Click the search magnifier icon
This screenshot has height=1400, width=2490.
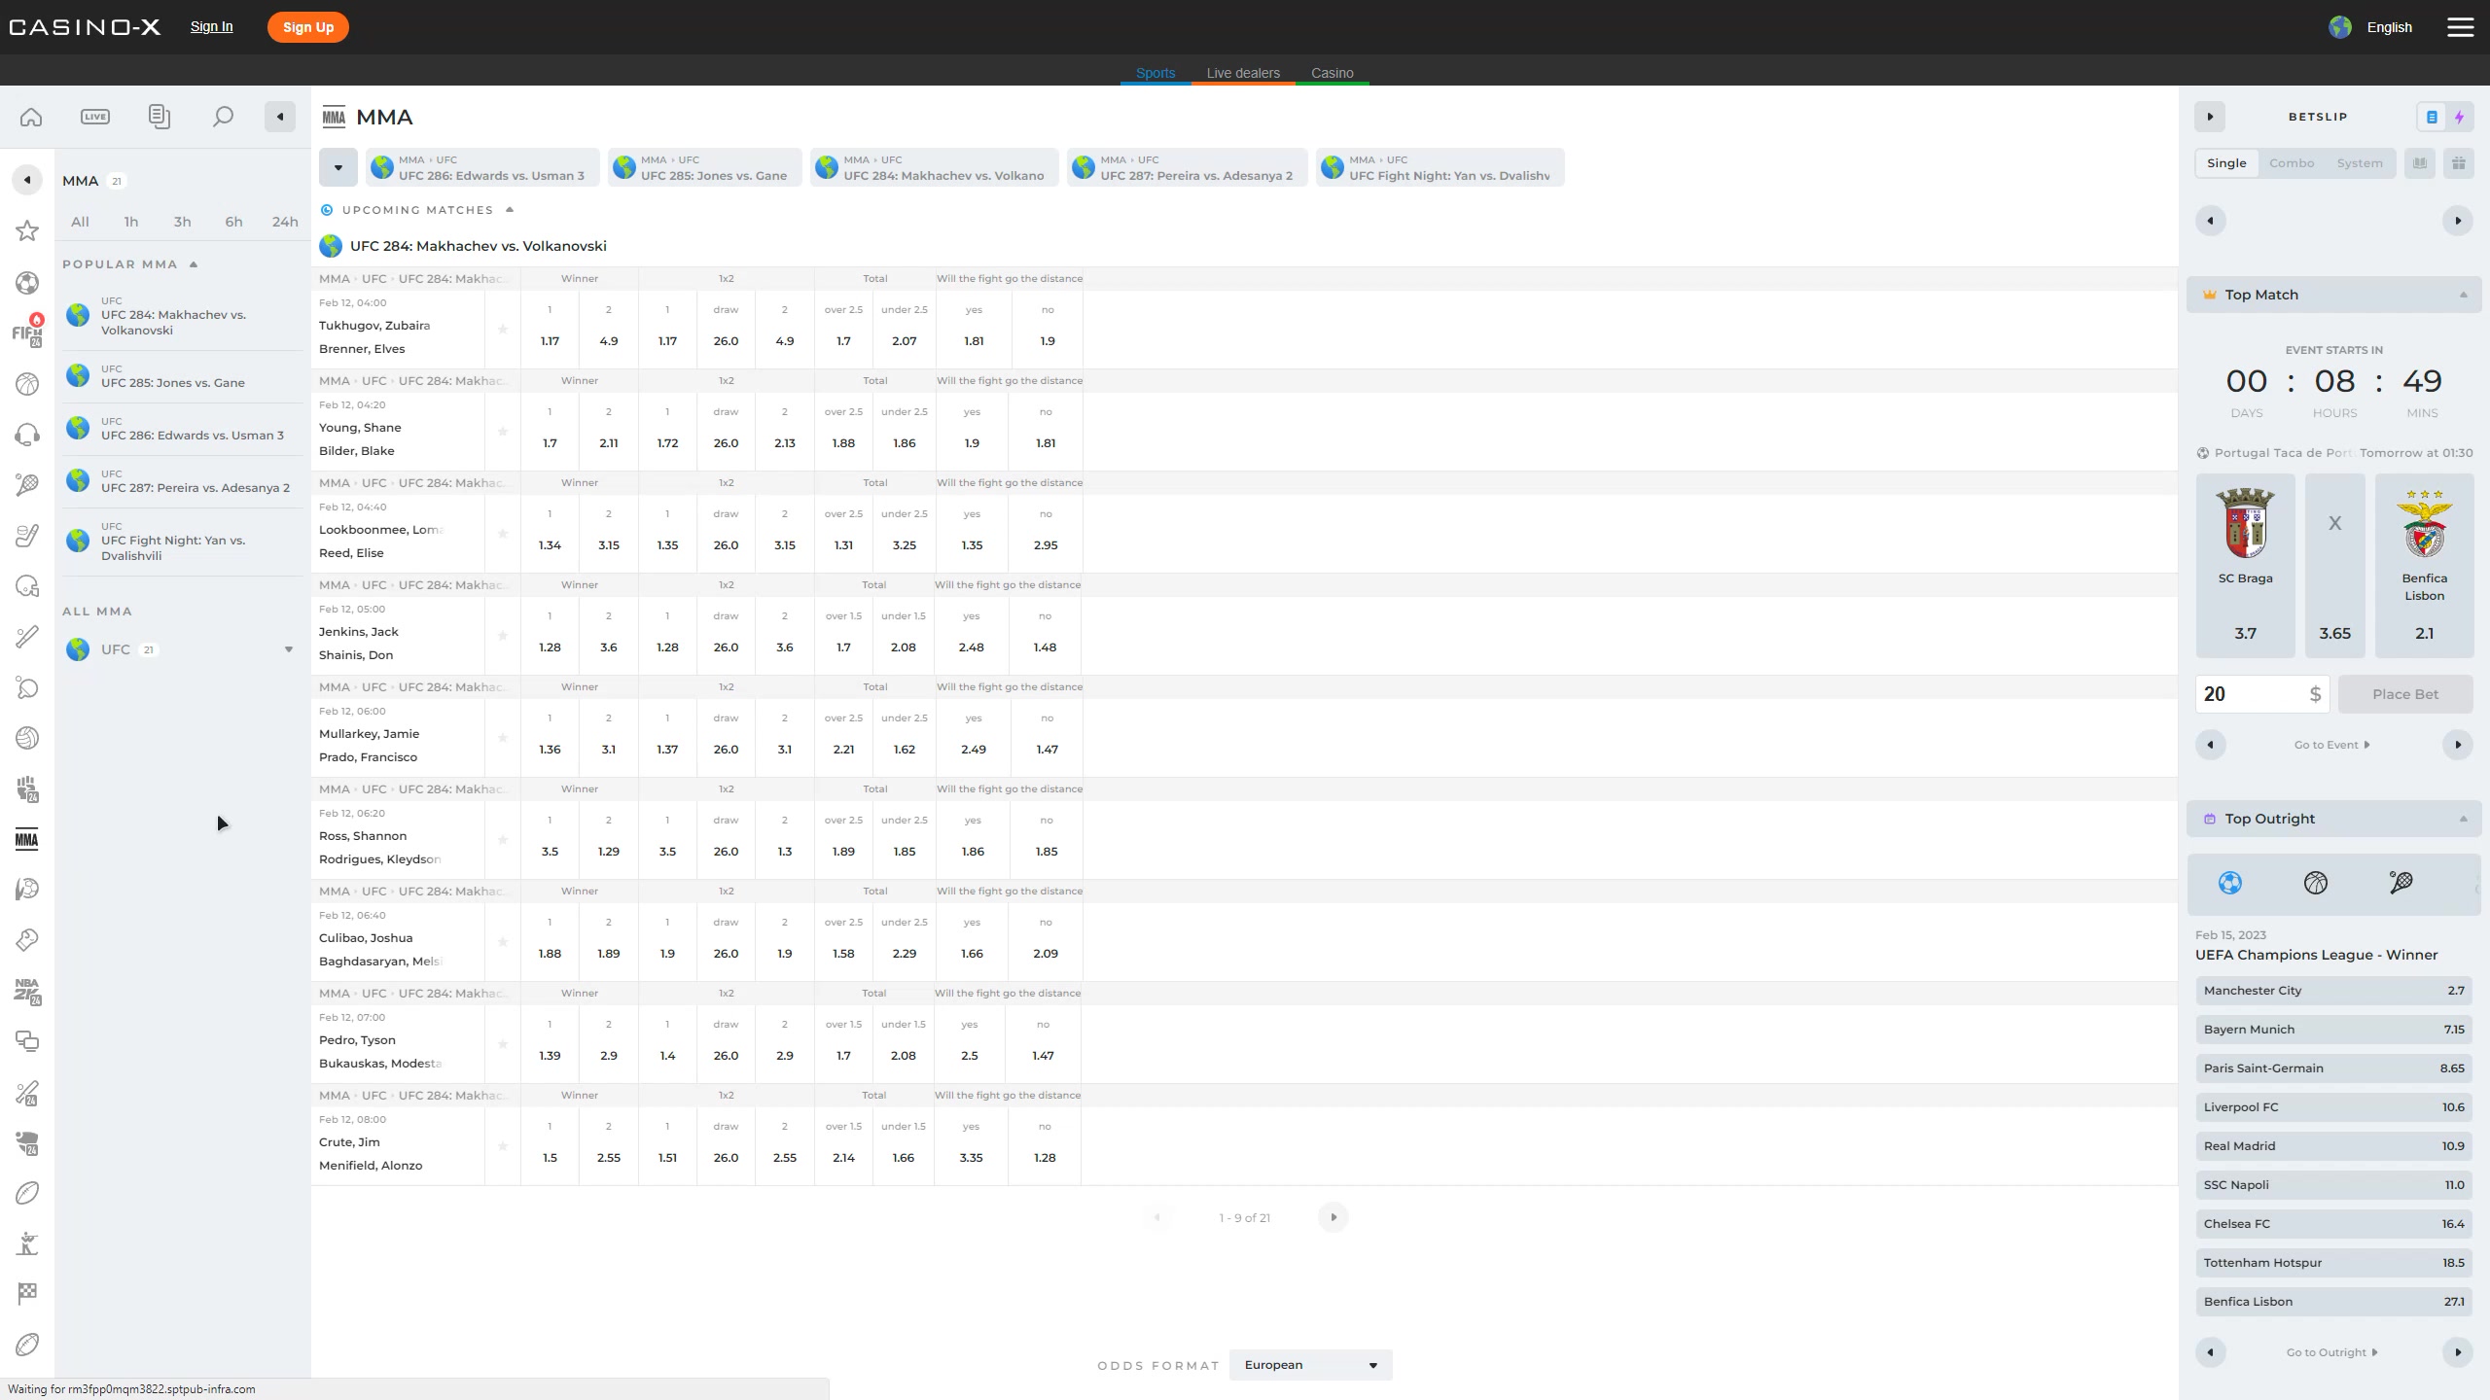point(223,117)
